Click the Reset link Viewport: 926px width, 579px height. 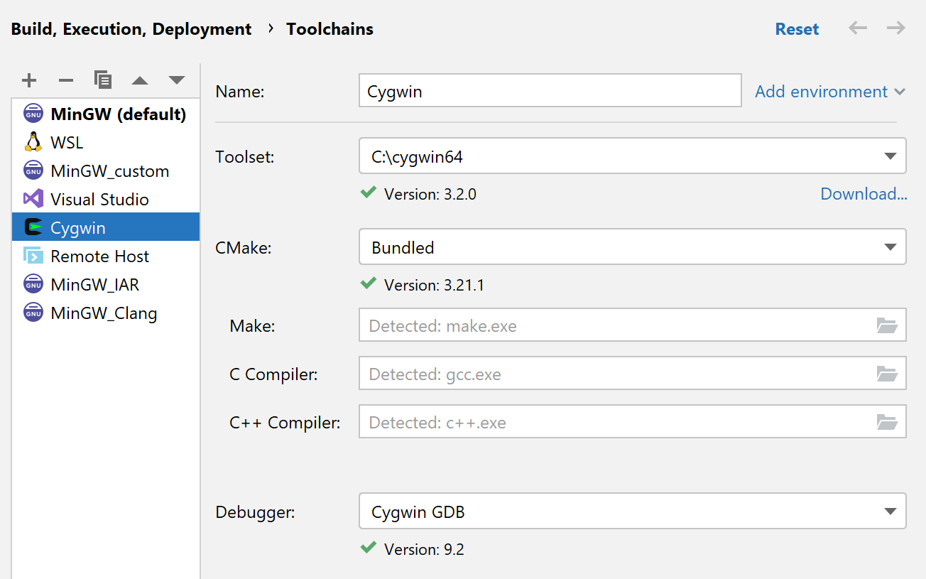(797, 28)
